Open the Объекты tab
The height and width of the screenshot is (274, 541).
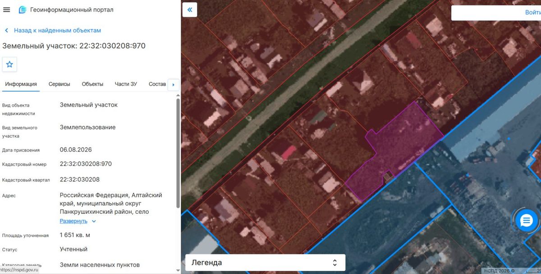[x=92, y=84]
